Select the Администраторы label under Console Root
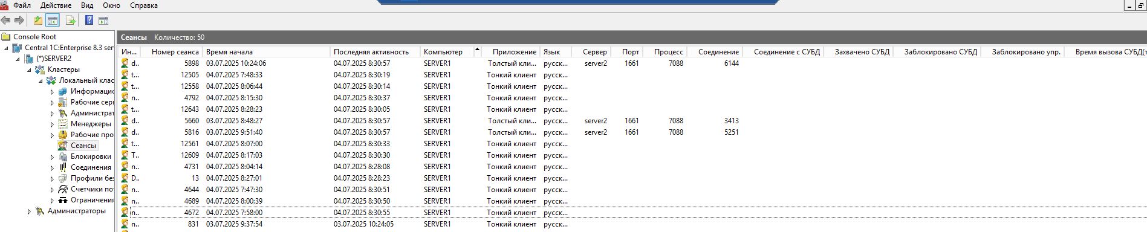Image resolution: width=1147 pixels, height=232 pixels. [77, 211]
